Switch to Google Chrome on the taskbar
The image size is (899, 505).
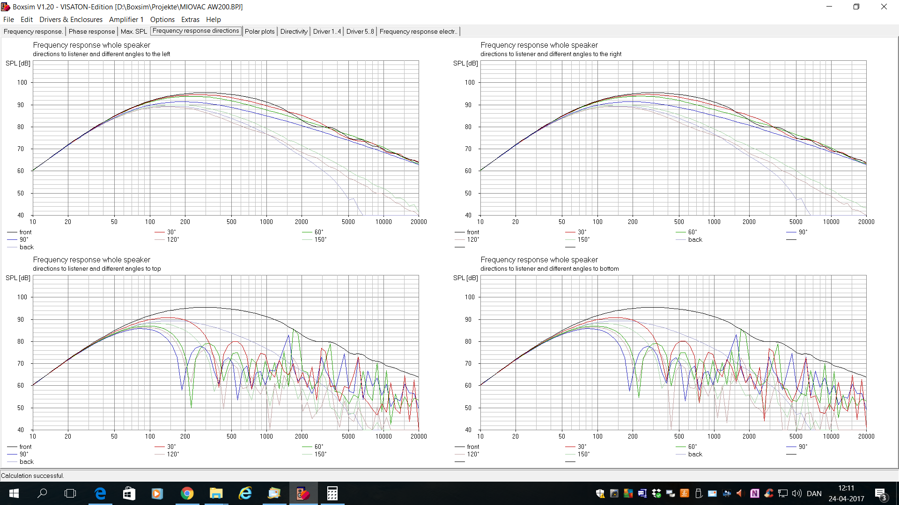tap(187, 493)
